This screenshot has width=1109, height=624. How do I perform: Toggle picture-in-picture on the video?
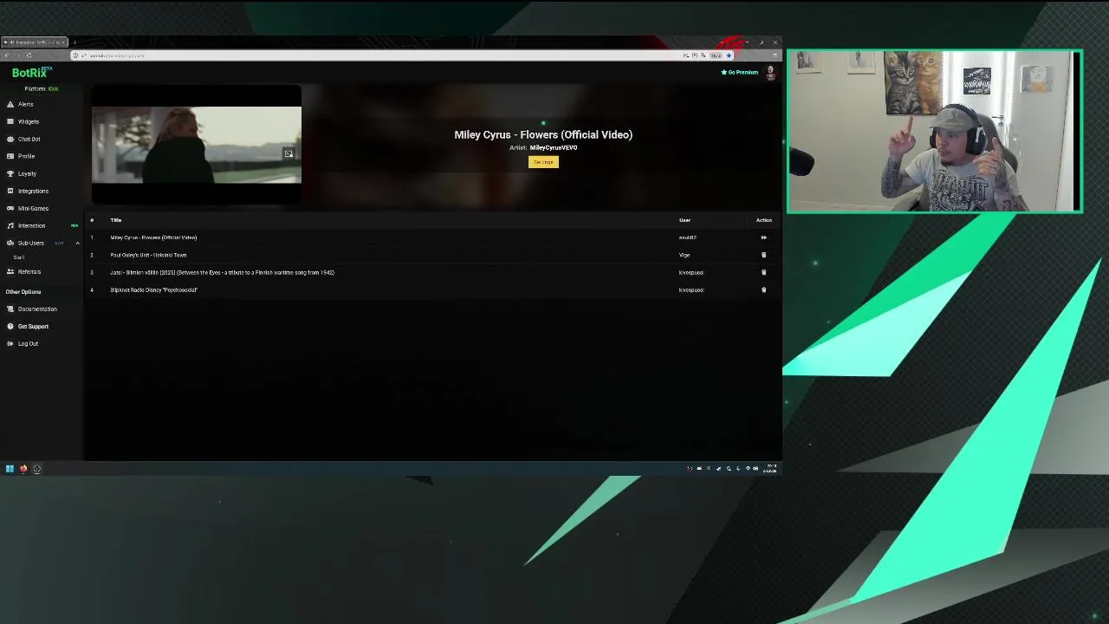pyautogui.click(x=289, y=153)
